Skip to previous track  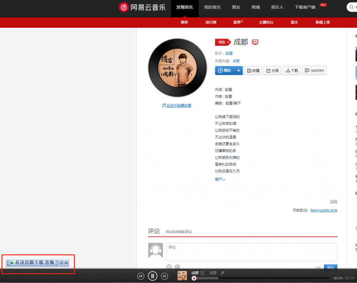(141, 276)
